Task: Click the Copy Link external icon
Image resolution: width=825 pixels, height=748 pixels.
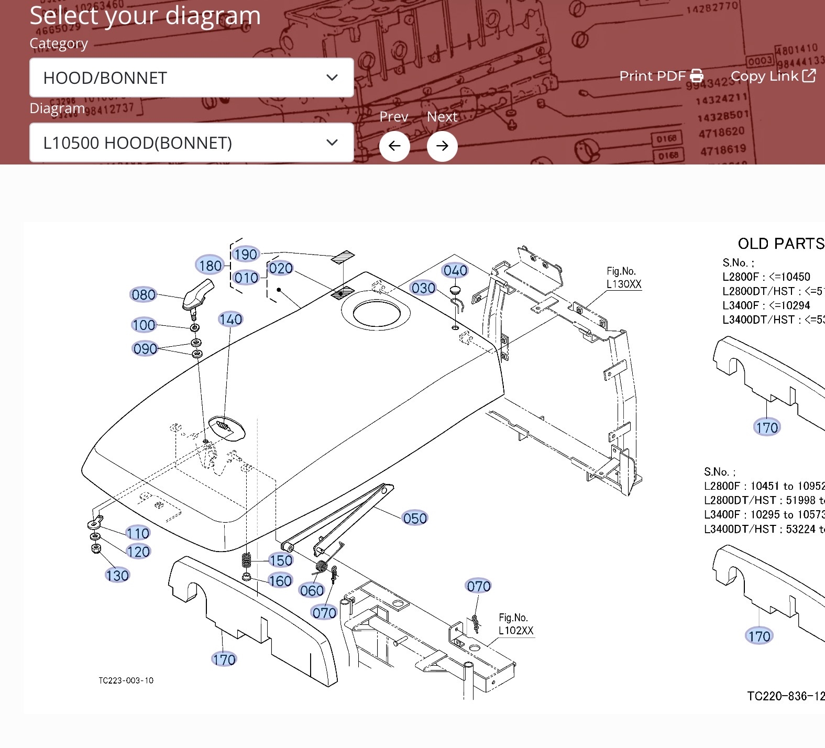Action: 809,76
